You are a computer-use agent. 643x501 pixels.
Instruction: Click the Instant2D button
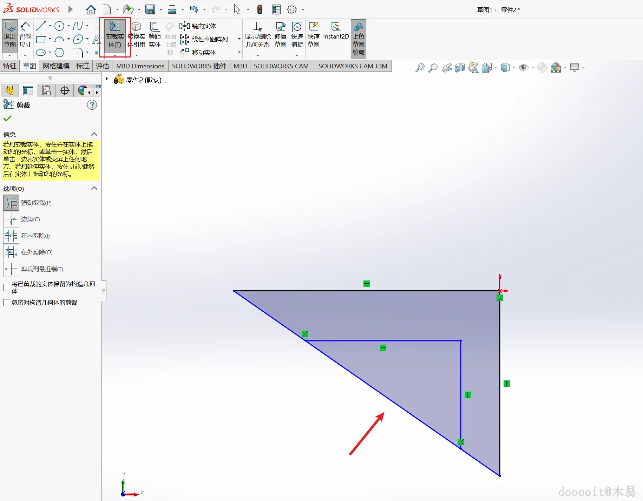(336, 31)
